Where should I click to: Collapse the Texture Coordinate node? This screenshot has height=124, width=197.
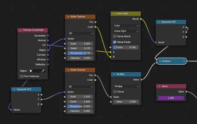click(21, 30)
